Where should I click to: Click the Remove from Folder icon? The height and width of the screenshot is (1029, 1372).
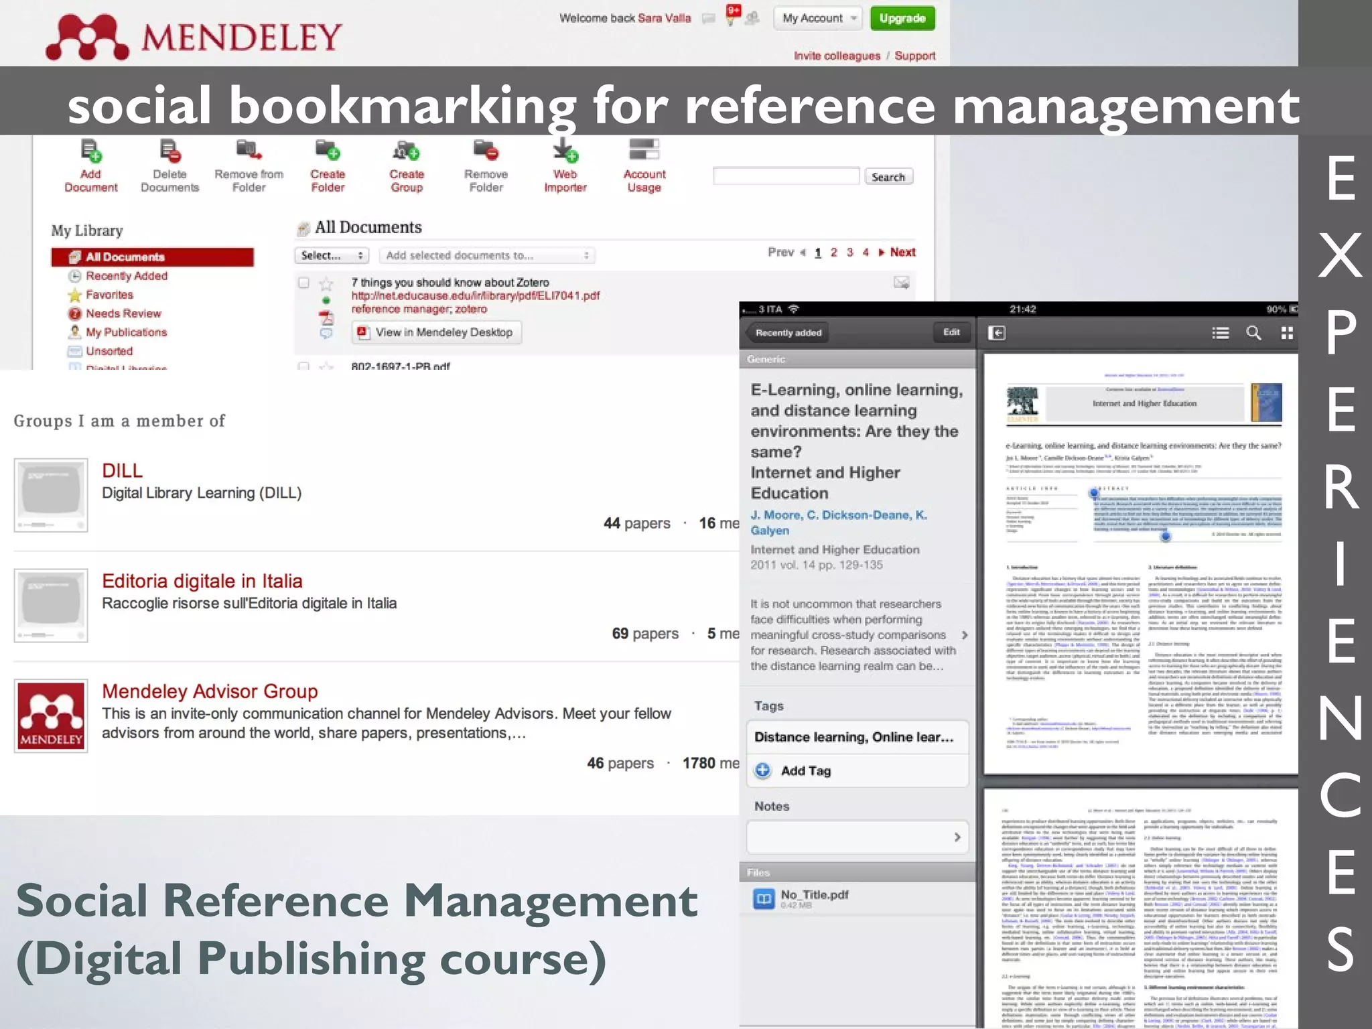pos(249,150)
